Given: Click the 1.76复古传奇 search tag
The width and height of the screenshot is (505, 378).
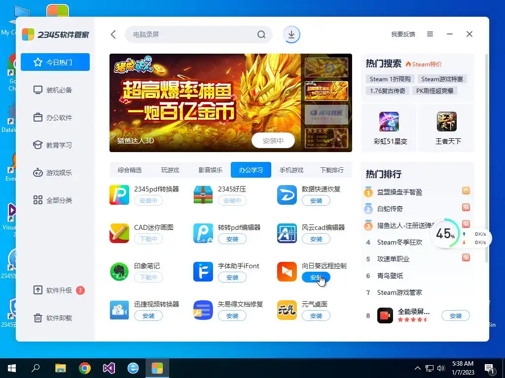Looking at the screenshot, I should [388, 91].
